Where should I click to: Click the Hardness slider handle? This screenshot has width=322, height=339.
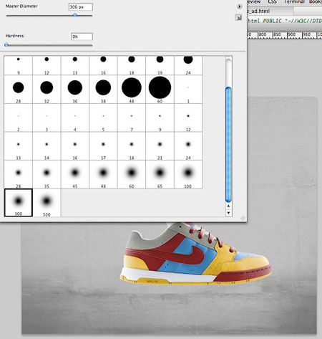pyautogui.click(x=6, y=44)
